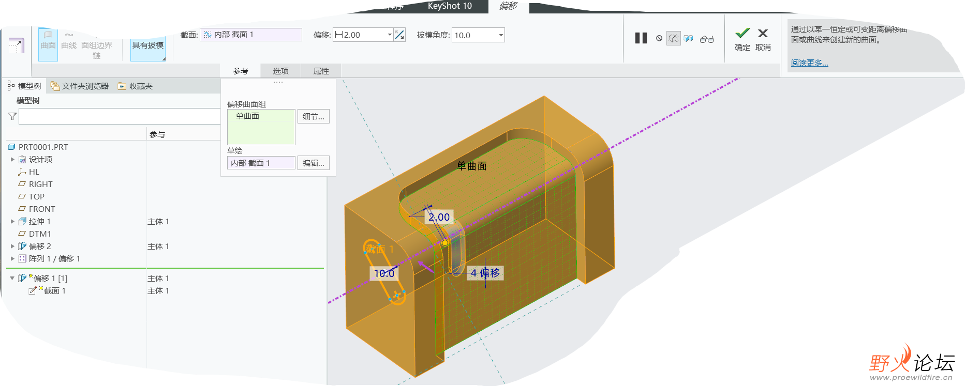Flip the offset direction icon
This screenshot has width=965, height=386.
tap(399, 35)
